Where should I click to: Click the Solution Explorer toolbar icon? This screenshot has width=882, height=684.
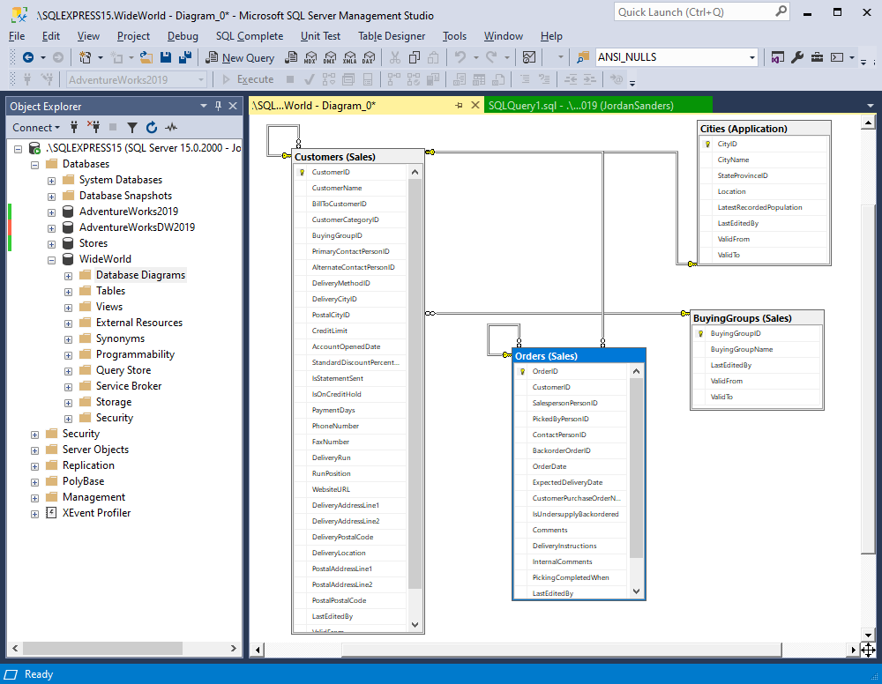(777, 57)
